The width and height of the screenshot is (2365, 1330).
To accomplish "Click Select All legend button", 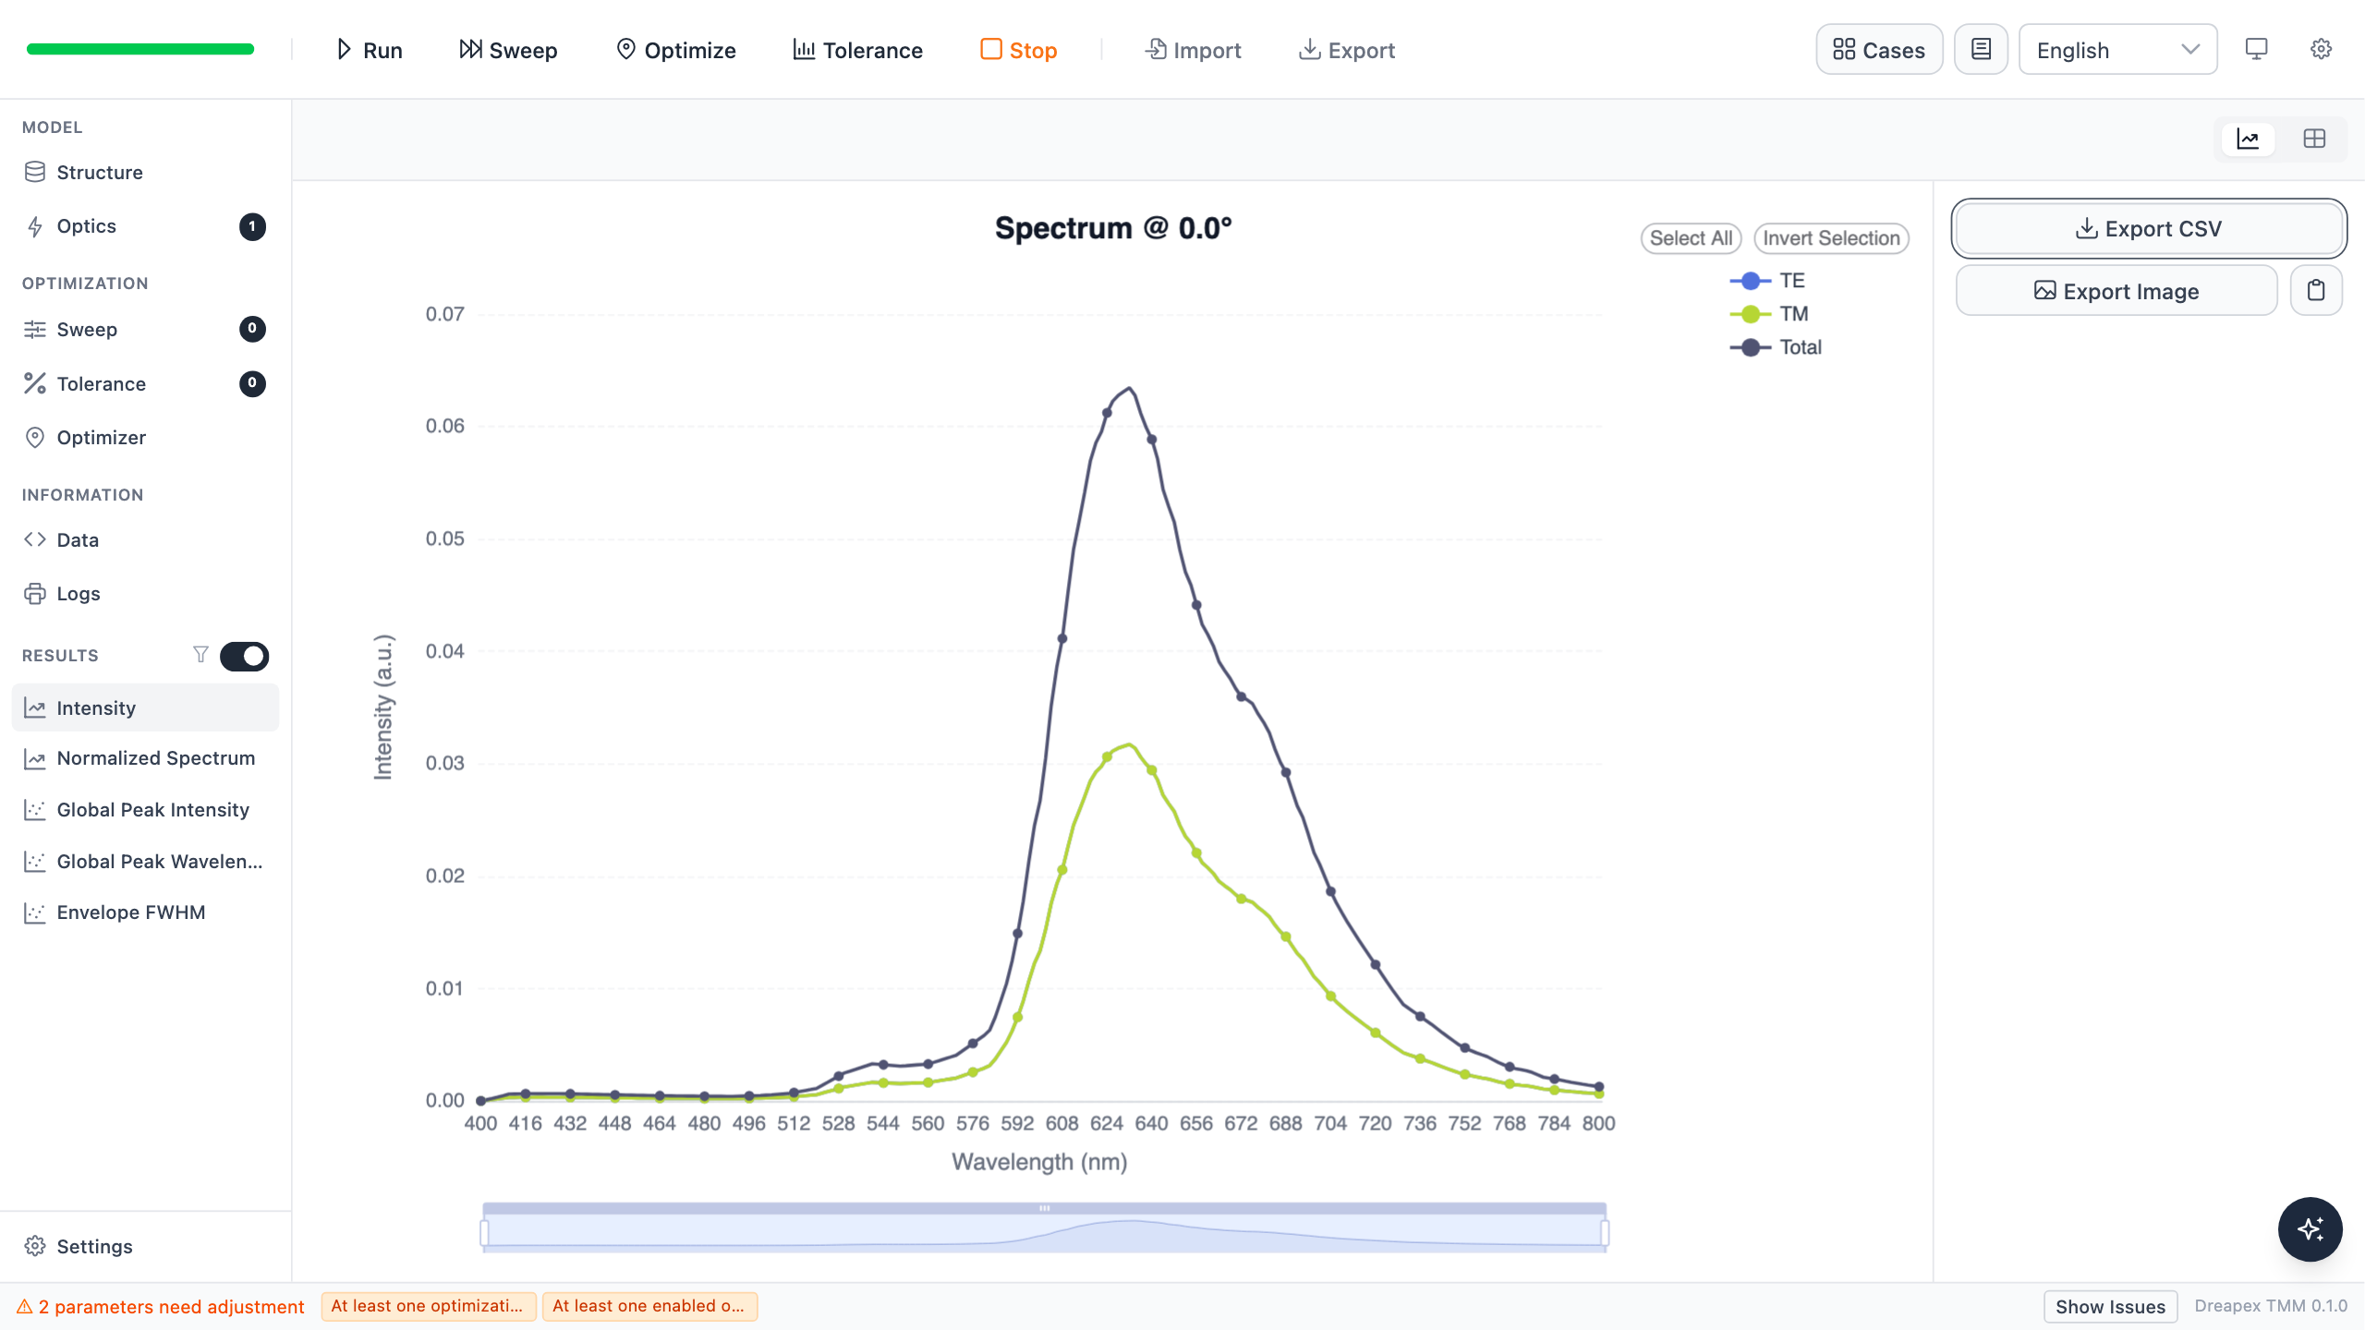I will [x=1691, y=238].
